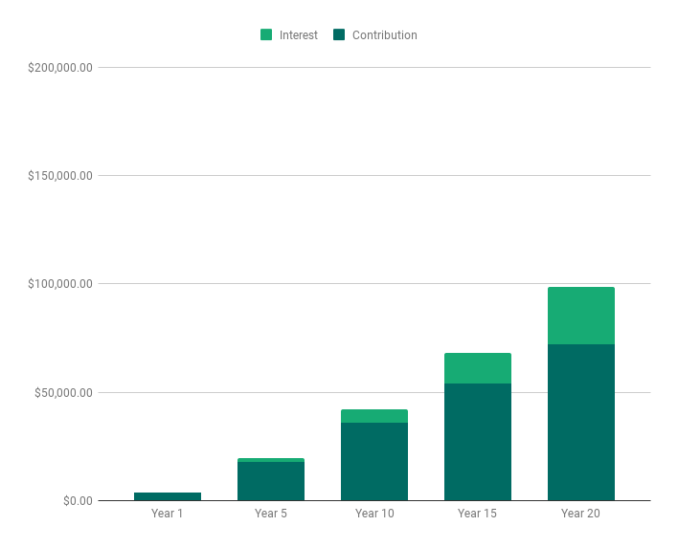Click Year 20 dark Contribution bar segment

point(581,422)
